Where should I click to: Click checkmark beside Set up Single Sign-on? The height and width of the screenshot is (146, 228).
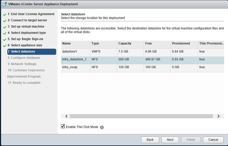pyautogui.click(x=5, y=40)
